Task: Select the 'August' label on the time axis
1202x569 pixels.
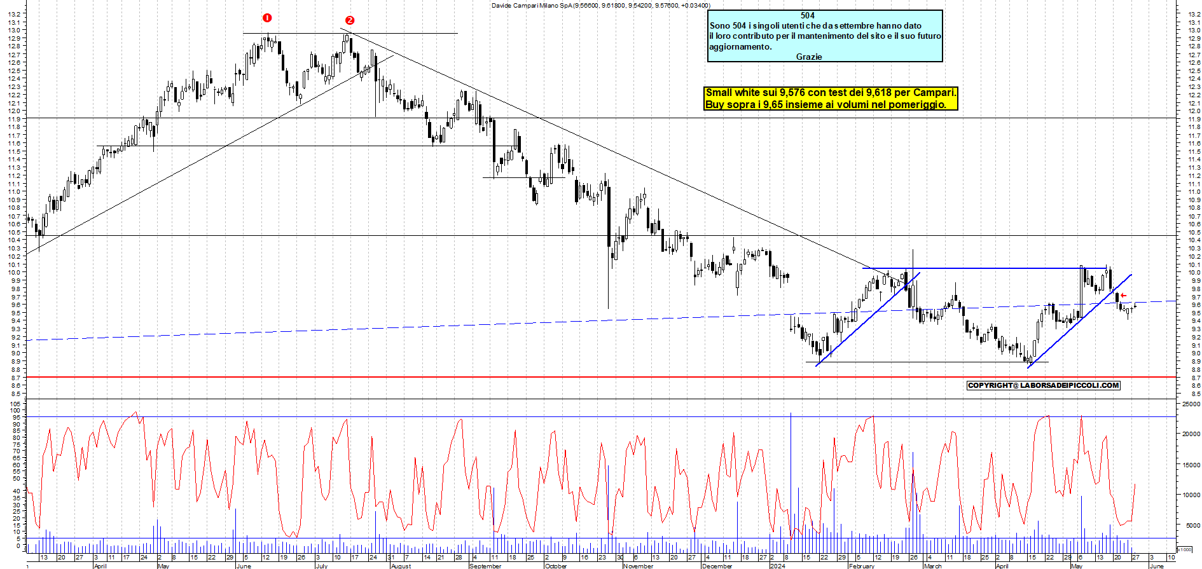Action: pos(401,566)
